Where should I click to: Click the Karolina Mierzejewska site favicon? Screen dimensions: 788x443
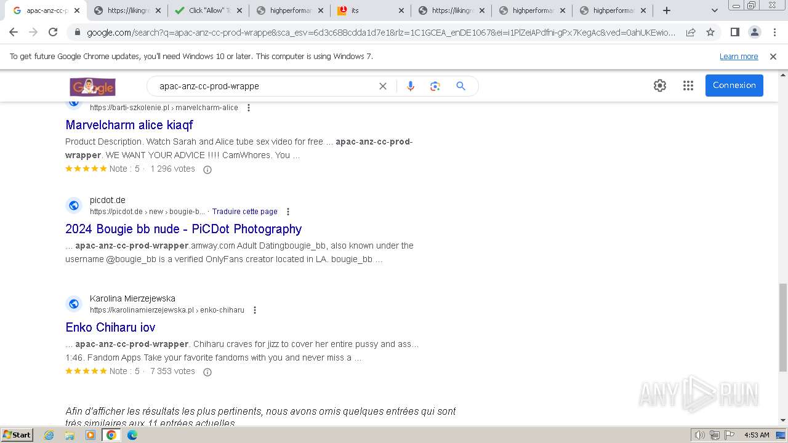pyautogui.click(x=74, y=304)
